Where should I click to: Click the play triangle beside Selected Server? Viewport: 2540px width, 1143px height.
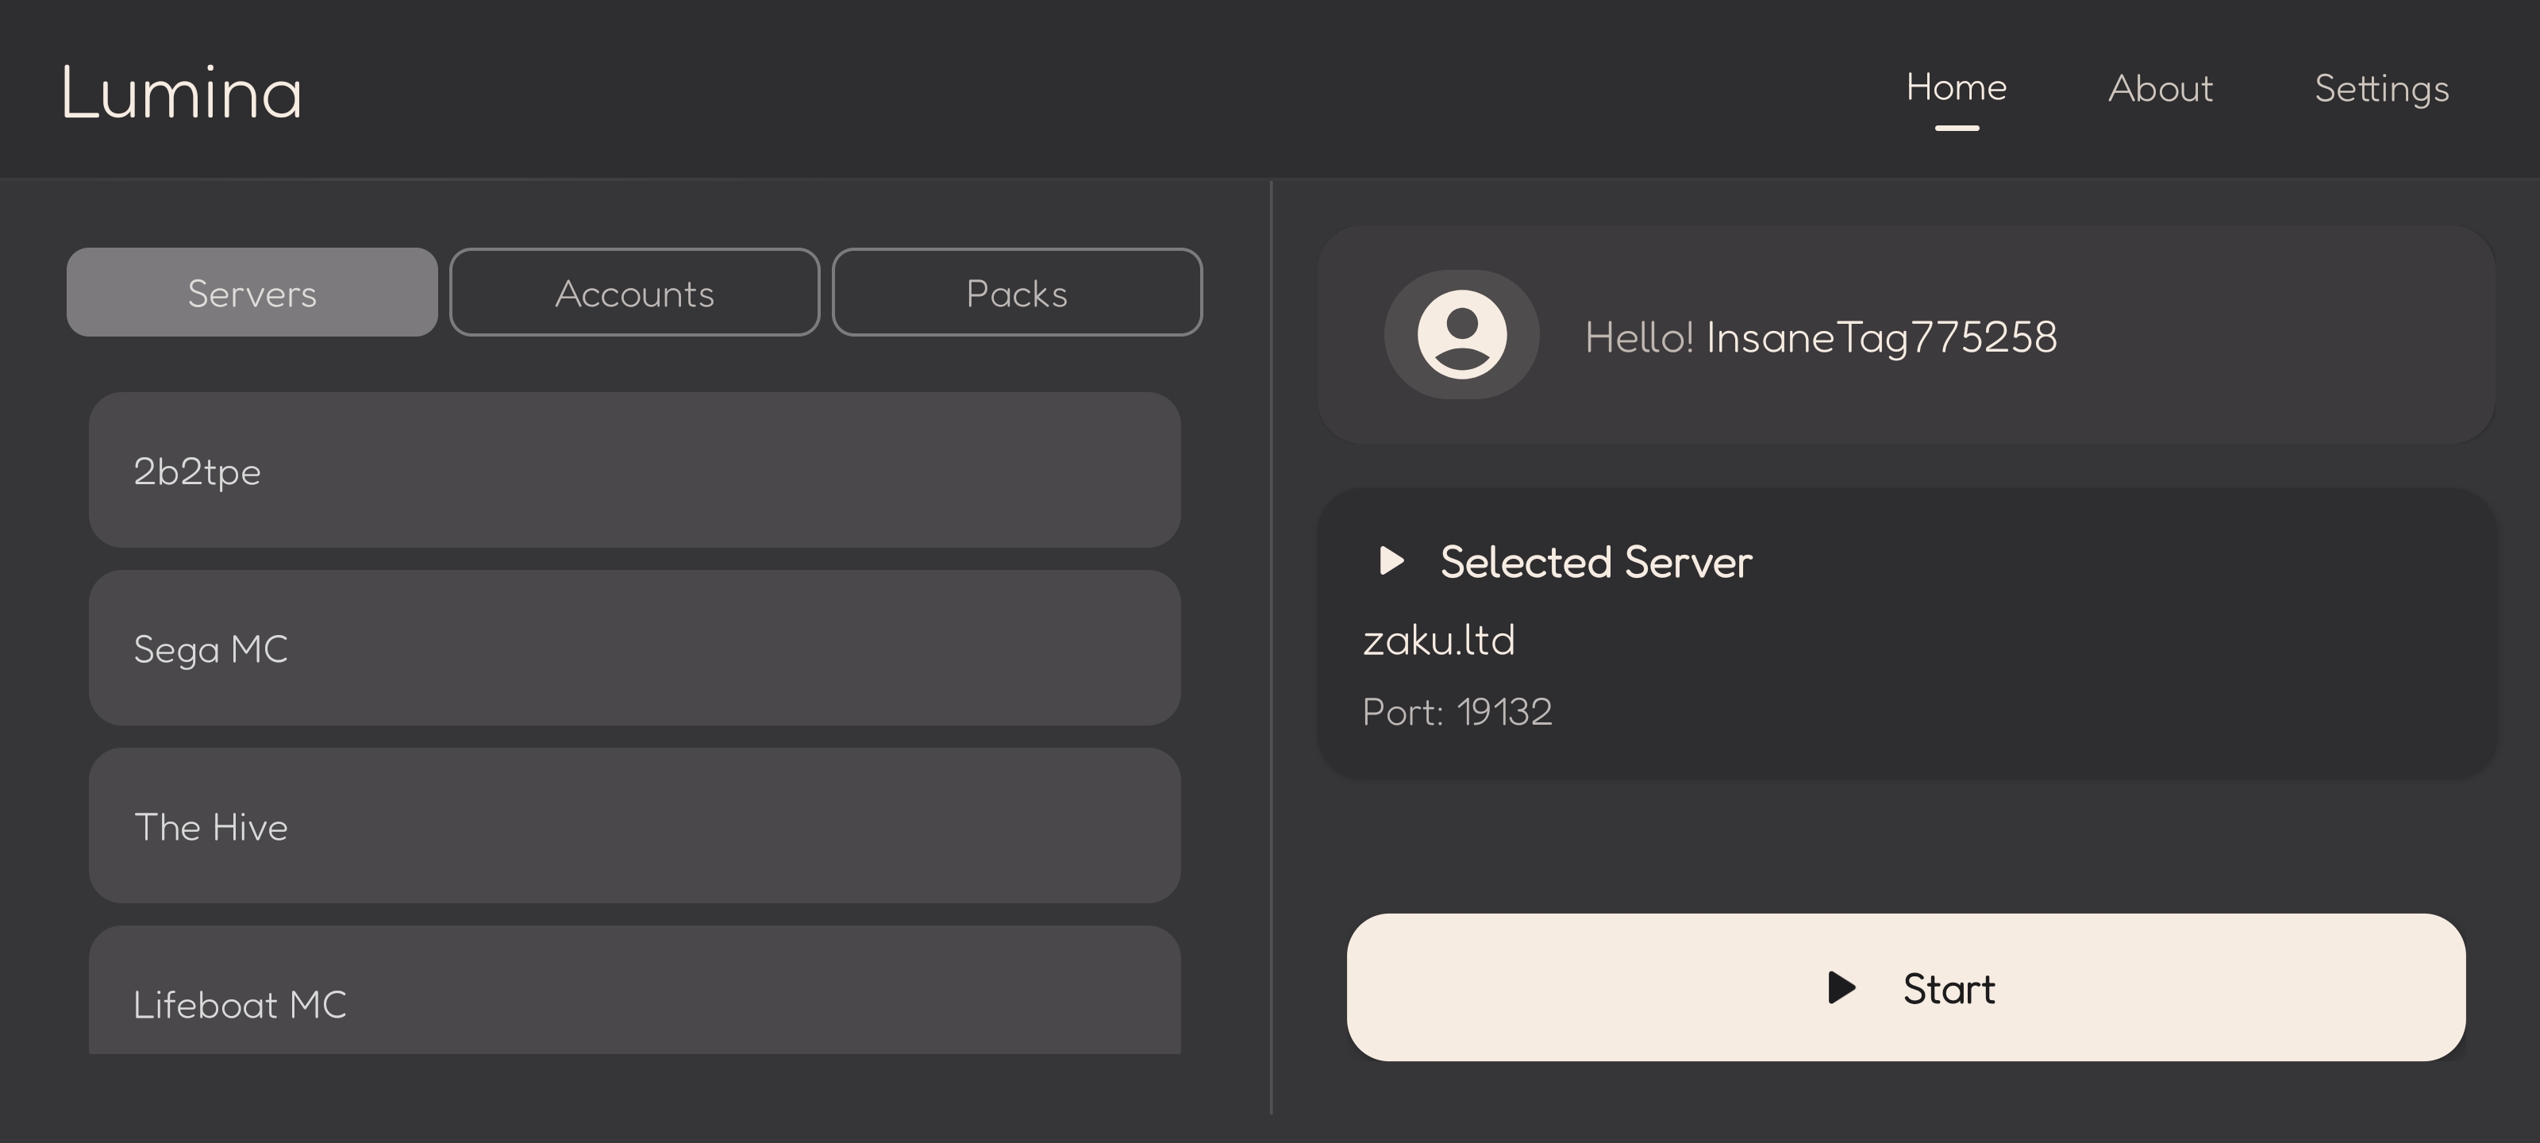(x=1391, y=561)
